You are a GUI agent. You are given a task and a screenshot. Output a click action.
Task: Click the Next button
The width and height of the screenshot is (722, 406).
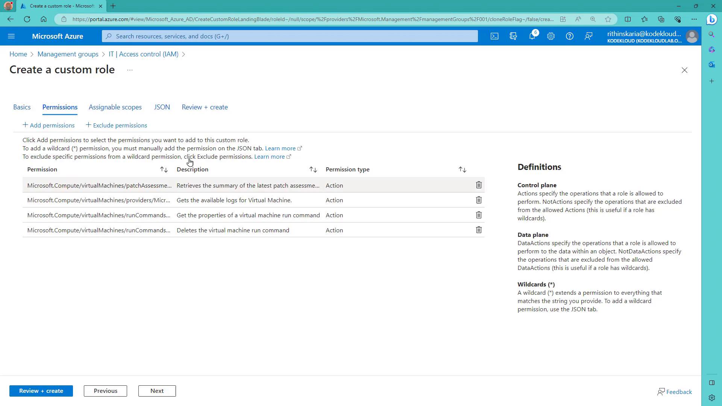coord(157,391)
